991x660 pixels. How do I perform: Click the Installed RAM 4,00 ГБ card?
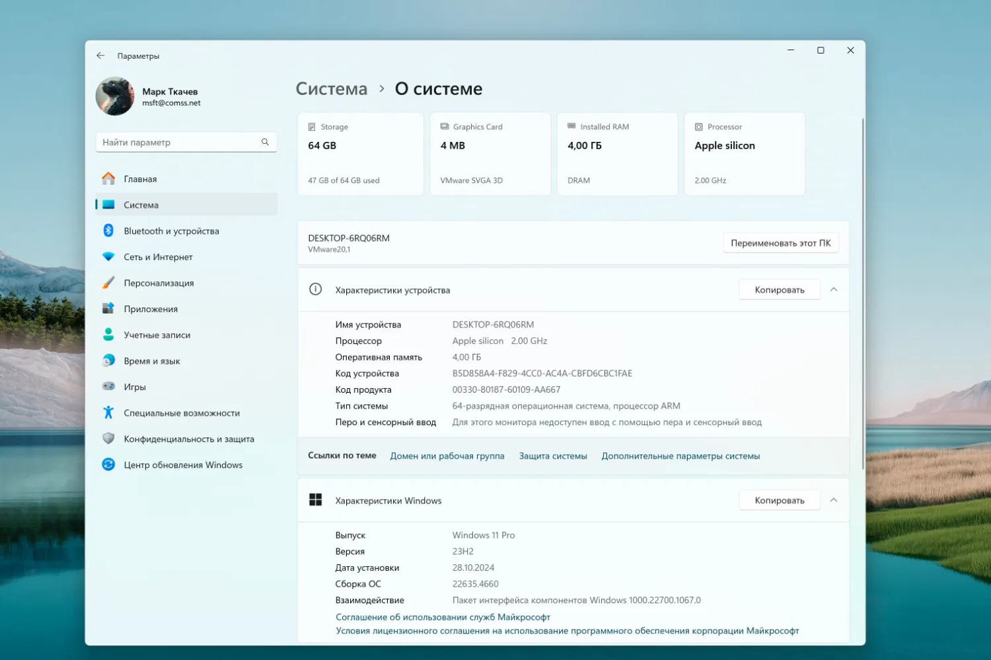pos(618,154)
